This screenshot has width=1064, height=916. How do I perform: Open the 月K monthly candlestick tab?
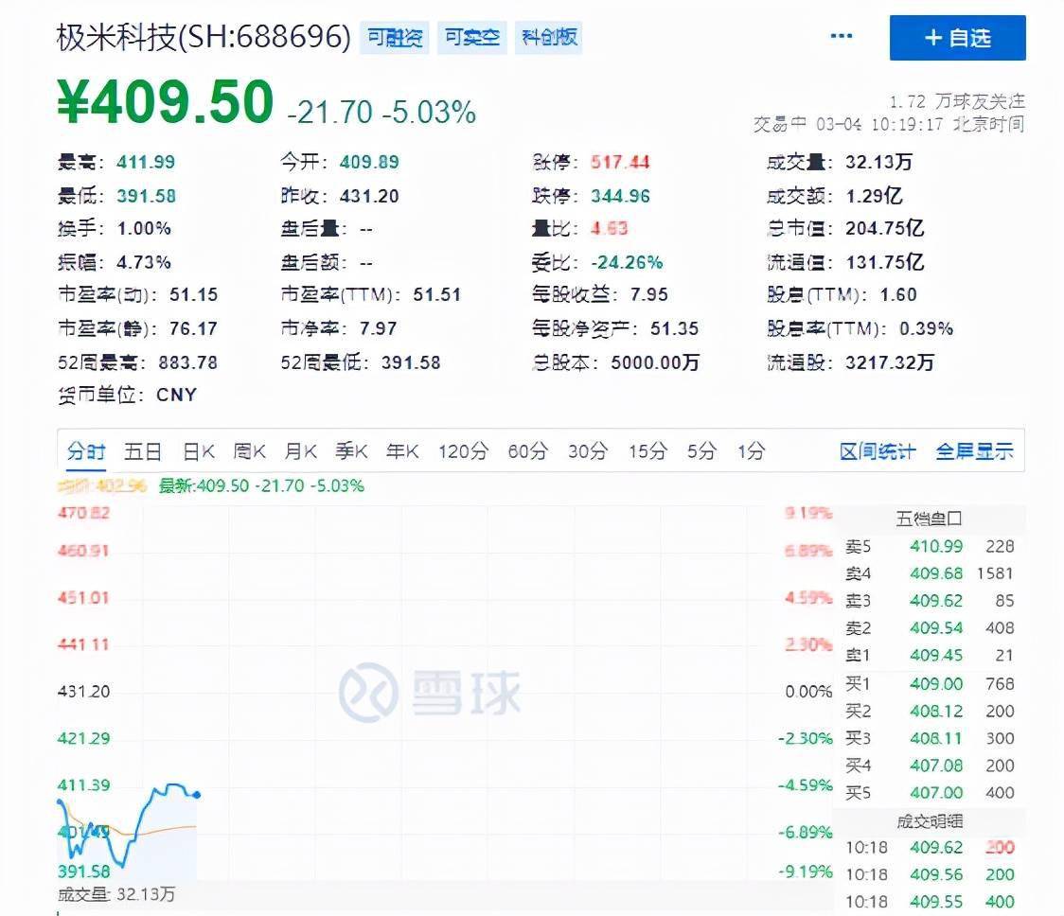300,451
